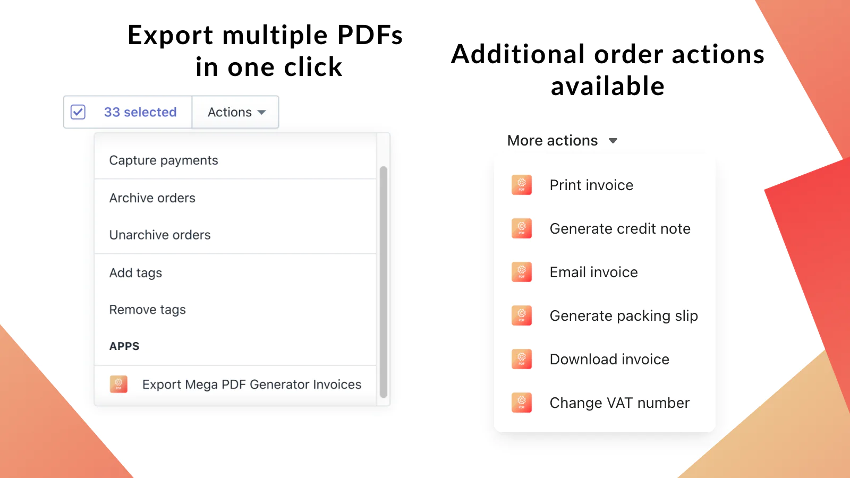Click the 33 selected label
Viewport: 850px width, 478px height.
click(140, 112)
